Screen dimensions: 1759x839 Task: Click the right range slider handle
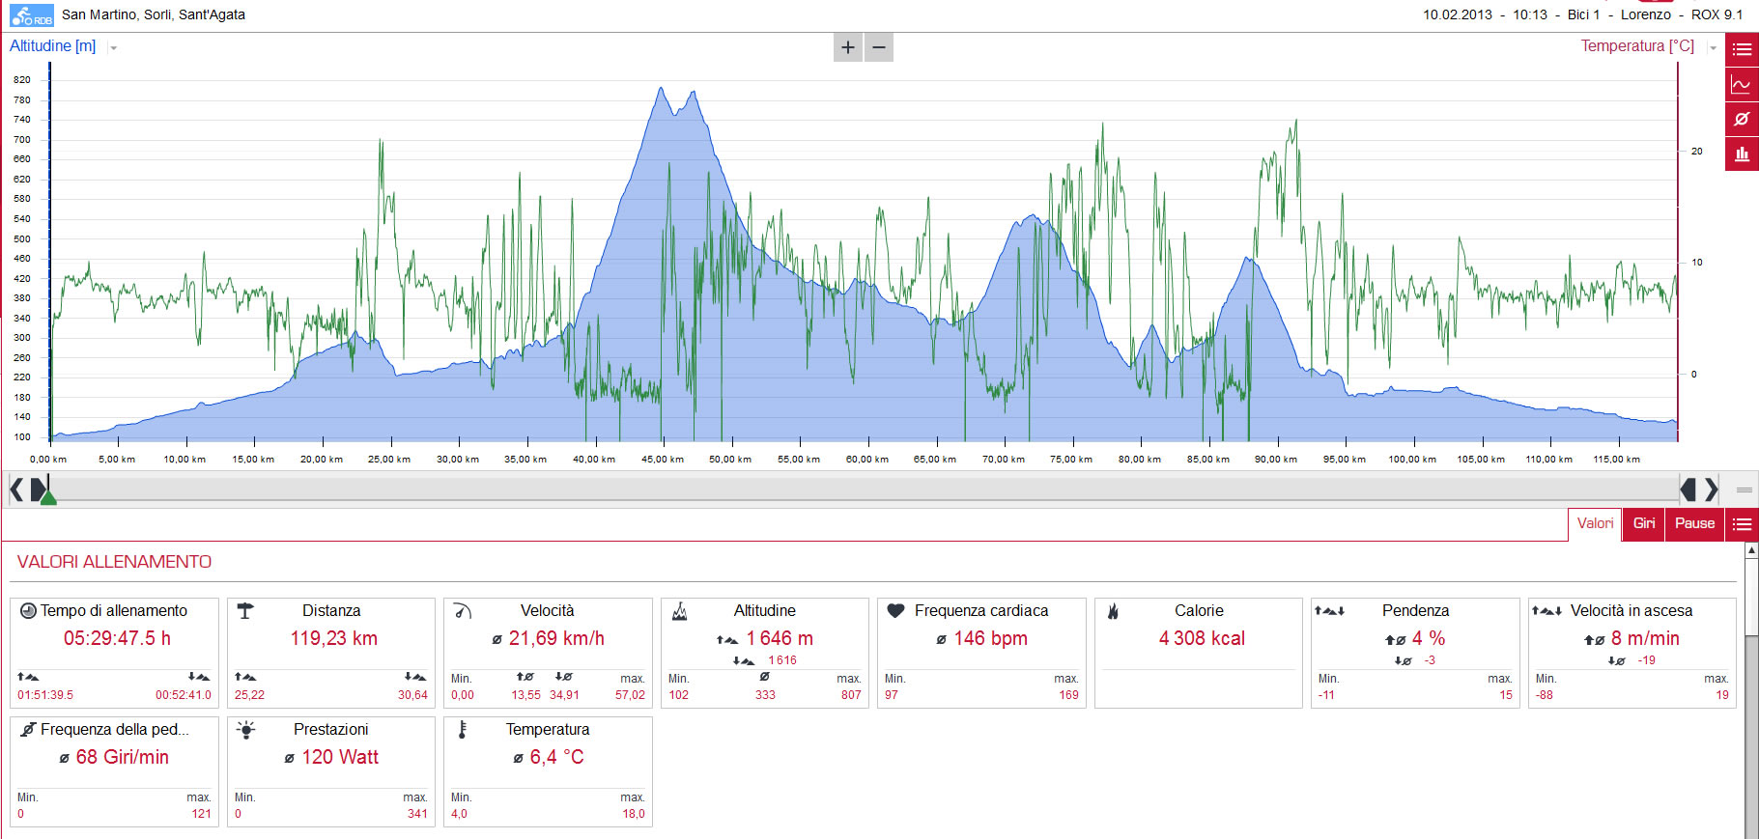coord(1688,489)
